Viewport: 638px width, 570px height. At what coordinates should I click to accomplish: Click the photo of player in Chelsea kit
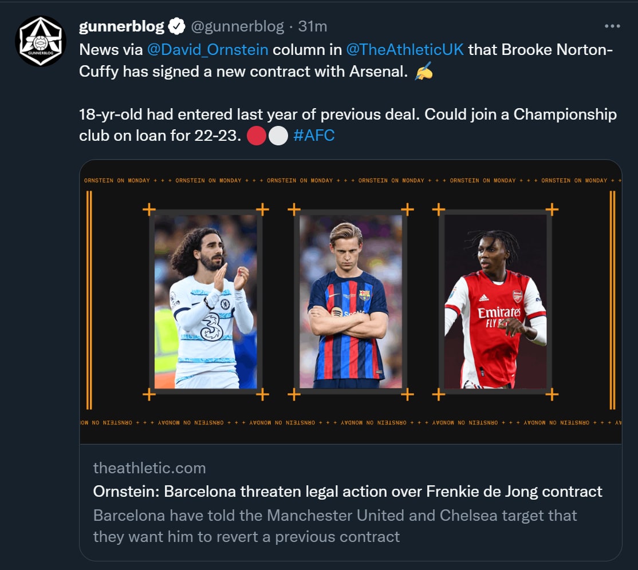coord(206,302)
